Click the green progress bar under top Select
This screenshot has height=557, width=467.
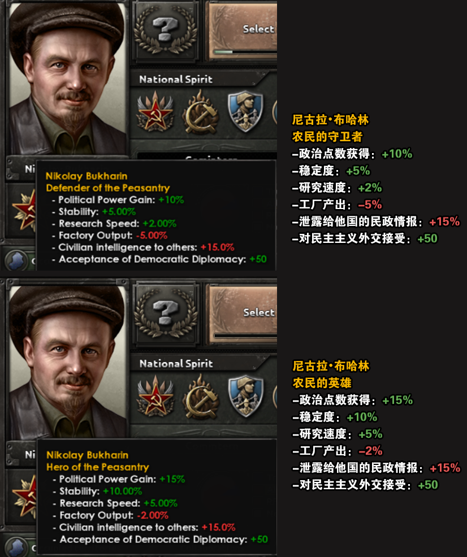coord(245,52)
